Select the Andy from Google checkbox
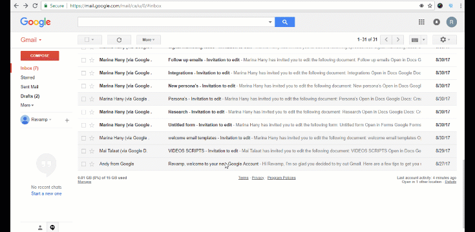 point(83,164)
